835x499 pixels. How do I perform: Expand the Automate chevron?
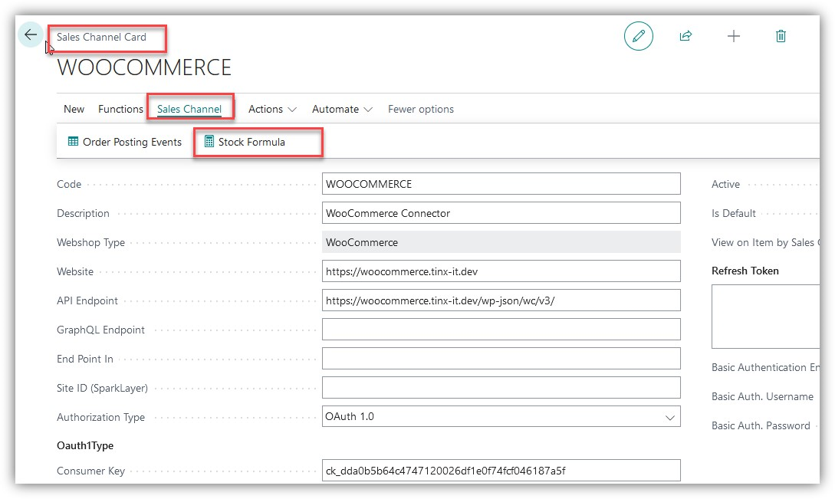[x=368, y=110]
